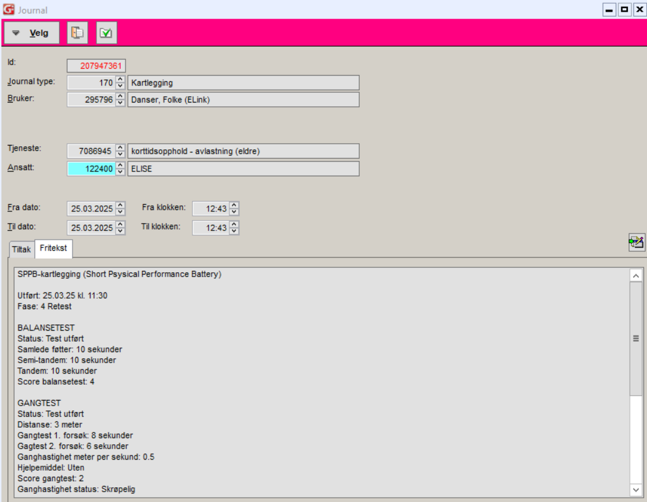
Task: Open the Velg dropdown menu
Action: 32,33
